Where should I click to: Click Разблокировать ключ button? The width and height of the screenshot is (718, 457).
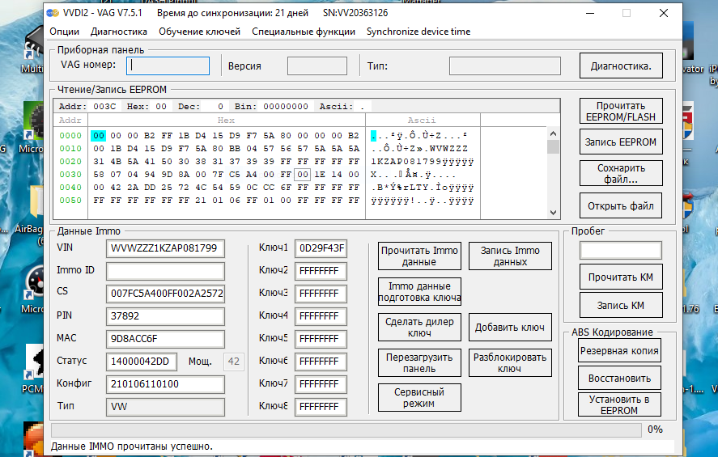(510, 362)
